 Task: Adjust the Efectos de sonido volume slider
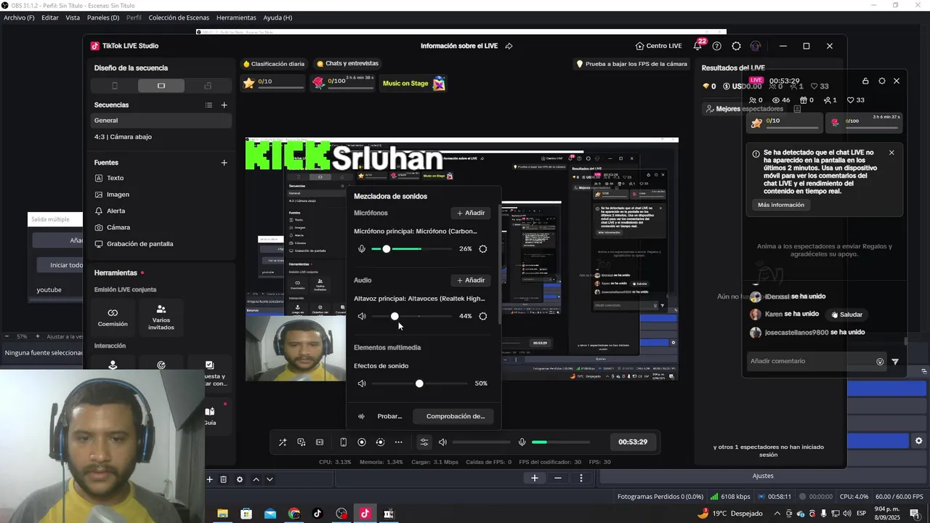[419, 384]
